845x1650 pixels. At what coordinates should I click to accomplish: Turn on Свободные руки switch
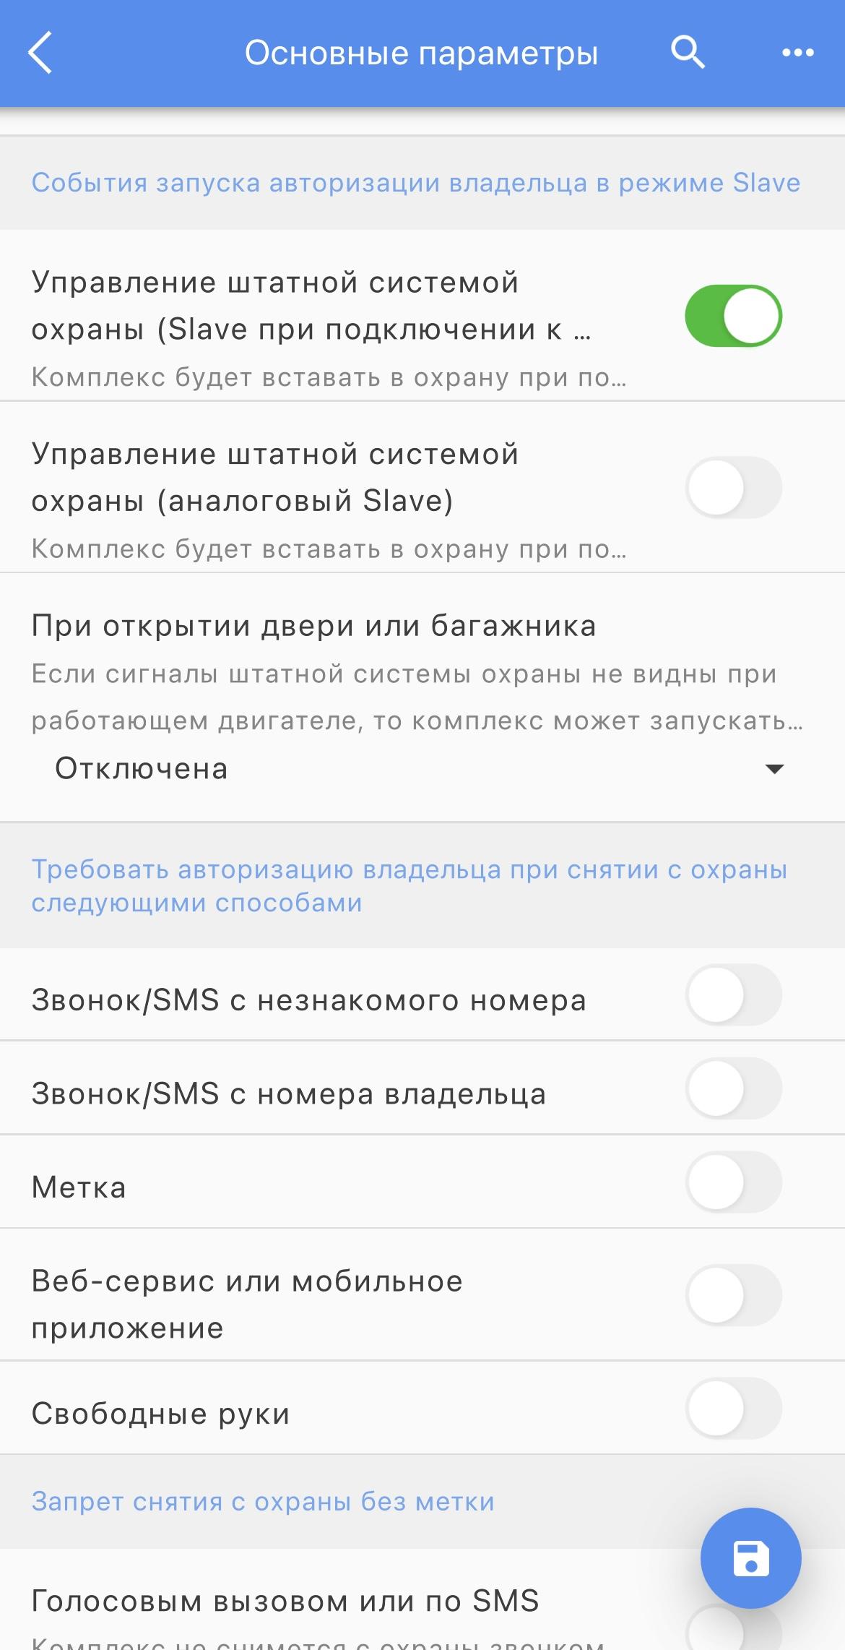(733, 1408)
